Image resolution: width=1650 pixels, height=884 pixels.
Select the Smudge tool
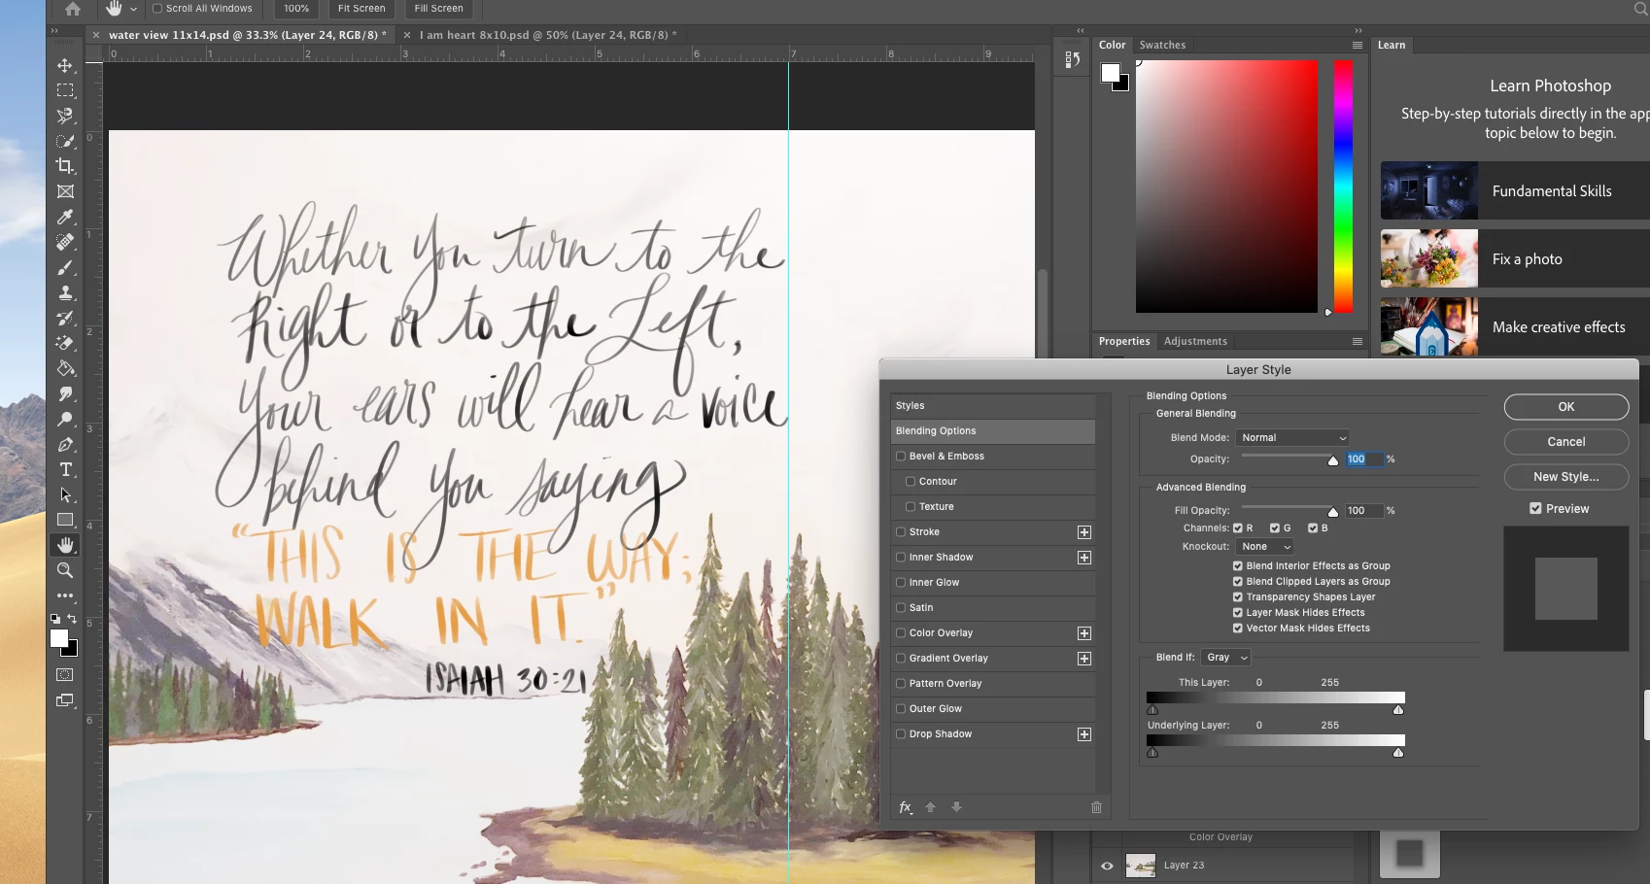65,393
